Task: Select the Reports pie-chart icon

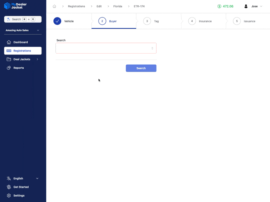Action: click(x=9, y=68)
